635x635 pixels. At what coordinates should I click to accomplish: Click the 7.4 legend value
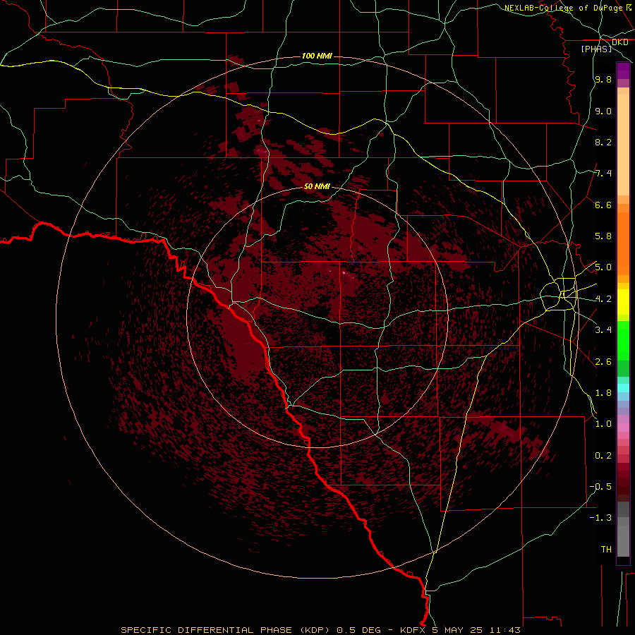tap(603, 174)
